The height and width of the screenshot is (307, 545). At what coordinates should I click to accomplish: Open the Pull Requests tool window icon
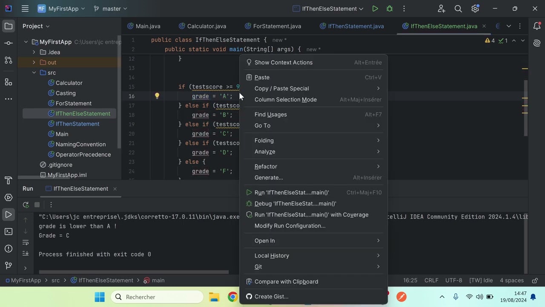click(8, 60)
